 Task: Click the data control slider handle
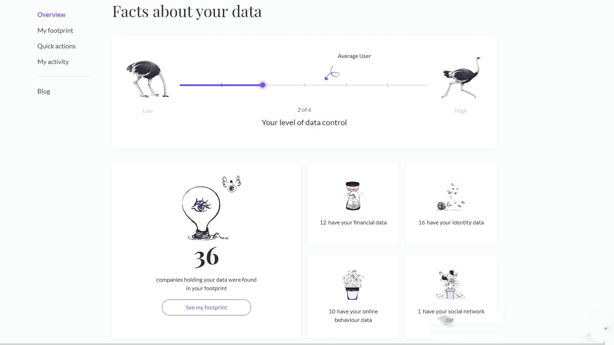(x=263, y=85)
